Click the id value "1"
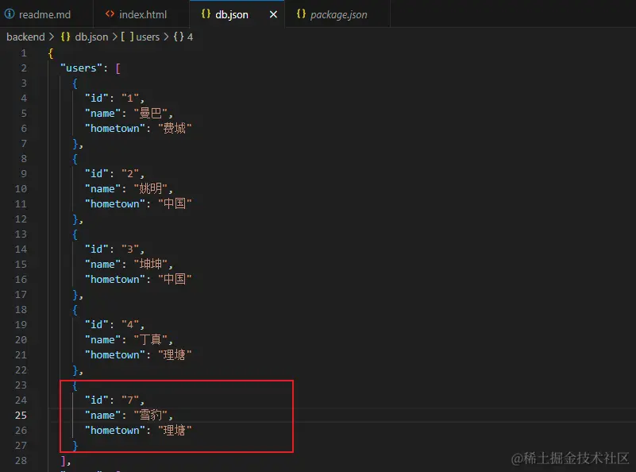This screenshot has height=472, width=636. pyautogui.click(x=130, y=99)
